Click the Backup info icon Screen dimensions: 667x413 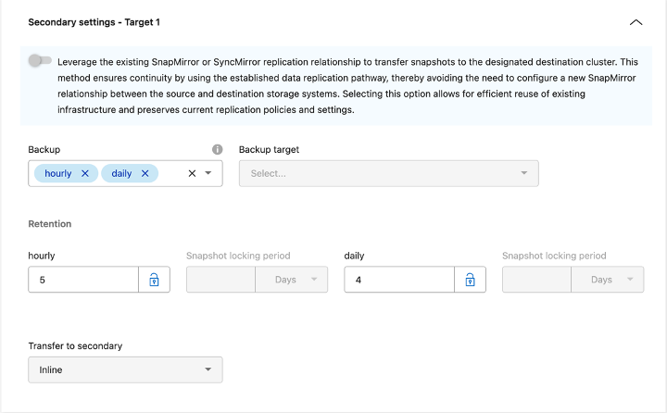217,149
